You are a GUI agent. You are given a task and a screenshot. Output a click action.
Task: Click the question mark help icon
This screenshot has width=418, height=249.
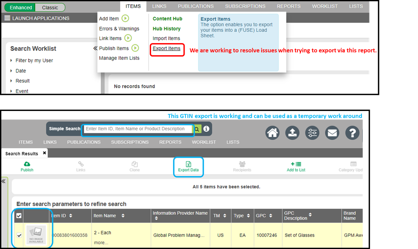pyautogui.click(x=352, y=133)
